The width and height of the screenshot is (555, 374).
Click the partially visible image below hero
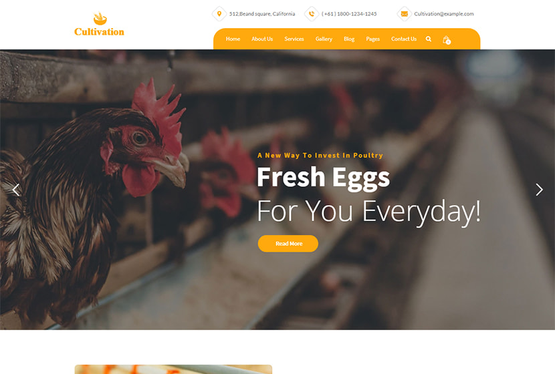[x=173, y=369]
